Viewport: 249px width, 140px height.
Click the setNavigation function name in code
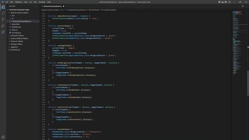[64, 63]
